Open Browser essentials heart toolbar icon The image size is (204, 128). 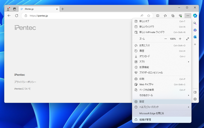[180, 16]
